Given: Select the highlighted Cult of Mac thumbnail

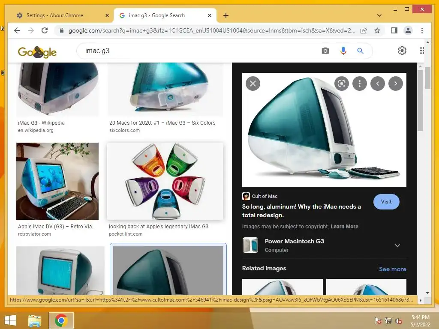Looking at the screenshot, I should (x=168, y=270).
